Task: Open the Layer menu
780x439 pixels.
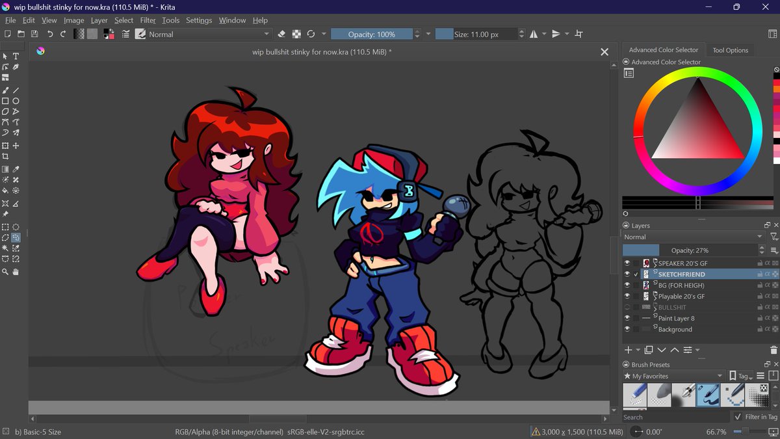Action: 99,20
